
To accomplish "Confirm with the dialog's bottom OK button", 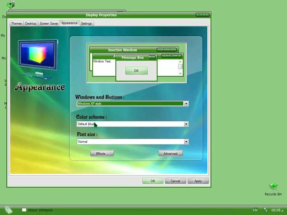I will coord(153,181).
